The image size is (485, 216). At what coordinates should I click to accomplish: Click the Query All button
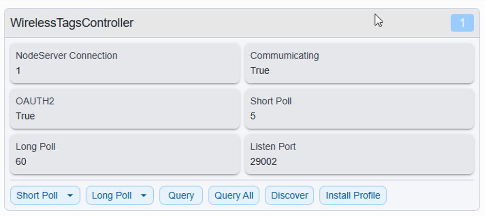pos(234,195)
